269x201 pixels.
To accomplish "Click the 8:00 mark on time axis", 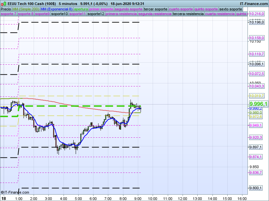I will pos(123,198).
